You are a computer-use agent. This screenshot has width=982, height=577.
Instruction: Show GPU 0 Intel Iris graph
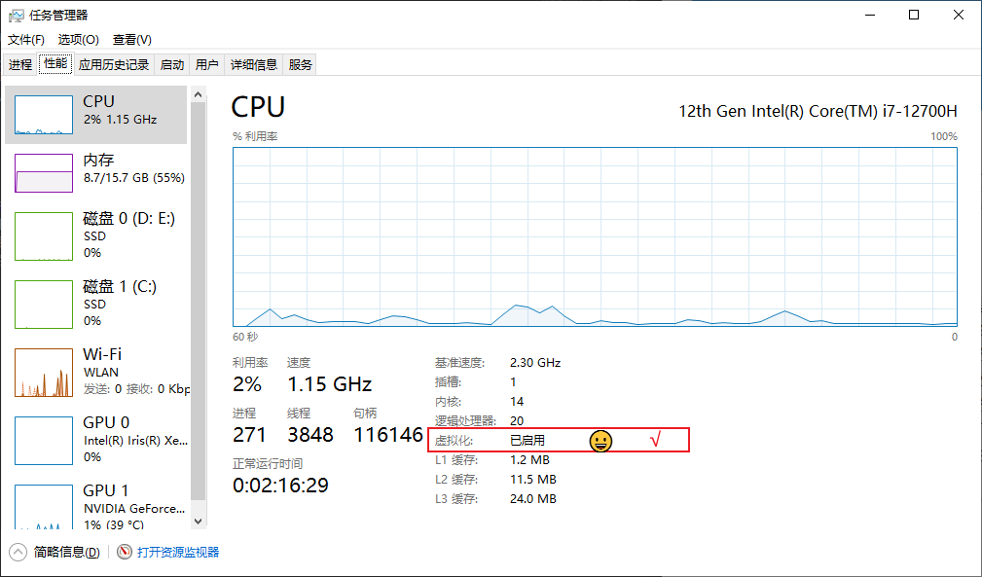pos(44,440)
